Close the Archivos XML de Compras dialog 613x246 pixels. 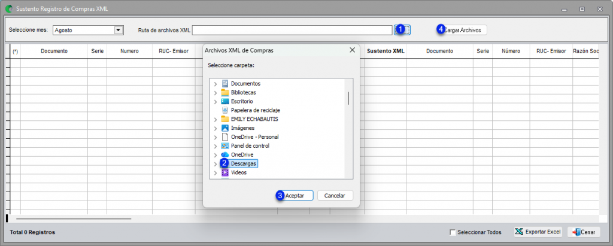(352, 50)
